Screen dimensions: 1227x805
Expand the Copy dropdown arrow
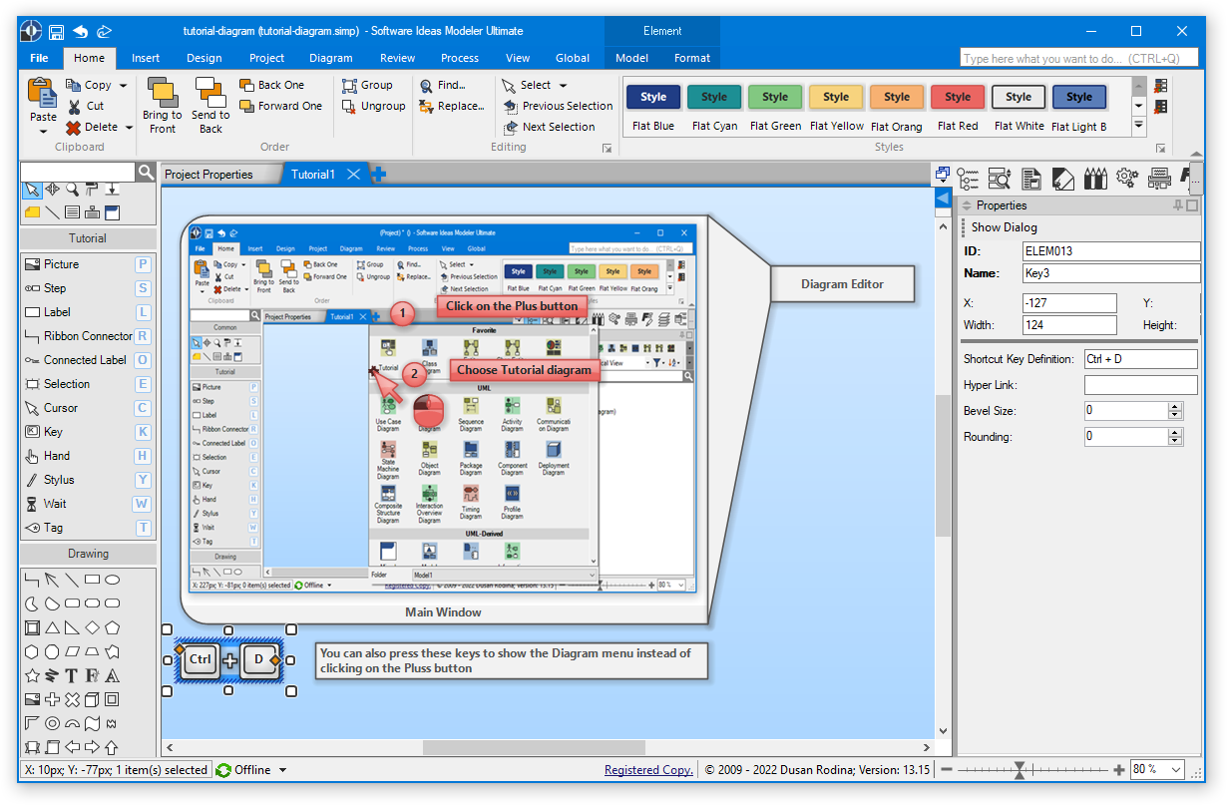[123, 86]
